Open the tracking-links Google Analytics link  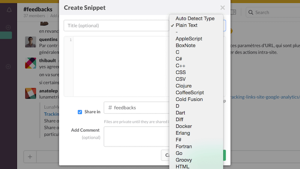[x=264, y=96]
